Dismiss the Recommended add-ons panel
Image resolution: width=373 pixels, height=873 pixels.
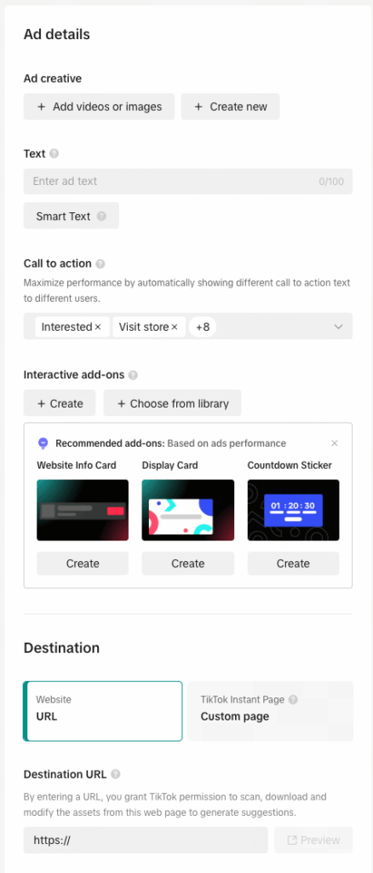334,443
